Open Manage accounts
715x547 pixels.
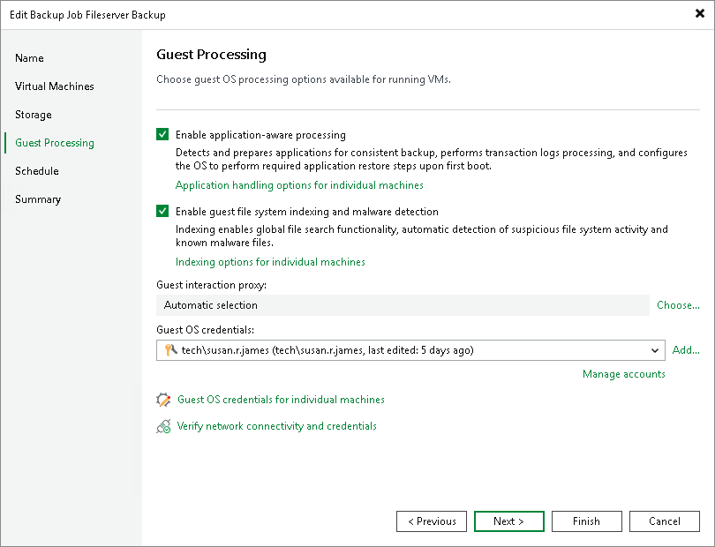pyautogui.click(x=623, y=374)
